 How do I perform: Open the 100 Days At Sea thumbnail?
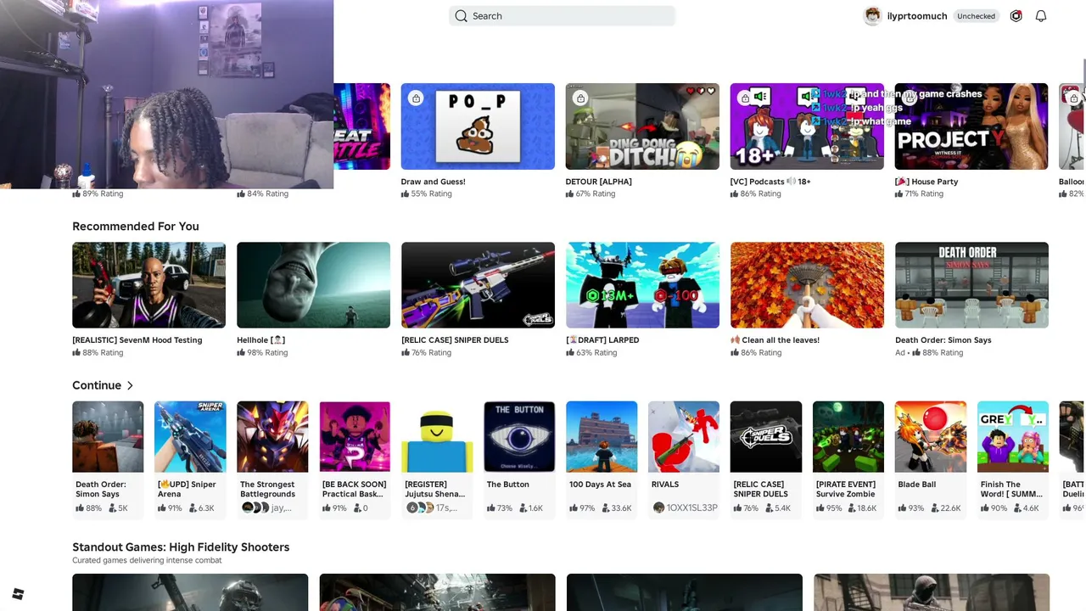pos(602,437)
